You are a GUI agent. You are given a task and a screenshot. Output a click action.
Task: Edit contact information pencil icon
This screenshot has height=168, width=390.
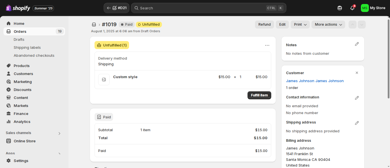click(x=357, y=98)
